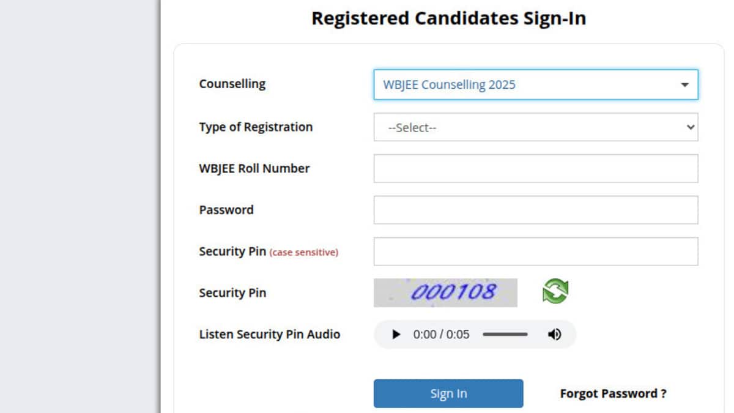Image resolution: width=734 pixels, height=413 pixels.
Task: Focus the WBJEE Roll Number field
Action: [535, 168]
